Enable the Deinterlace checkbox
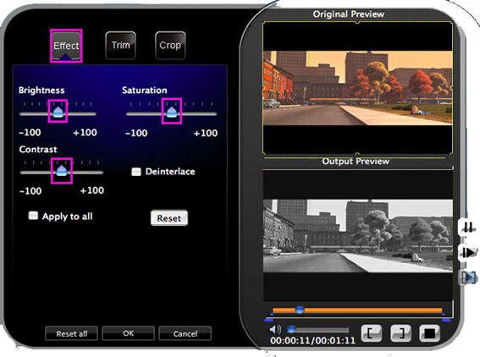The height and width of the screenshot is (357, 480). 136,172
